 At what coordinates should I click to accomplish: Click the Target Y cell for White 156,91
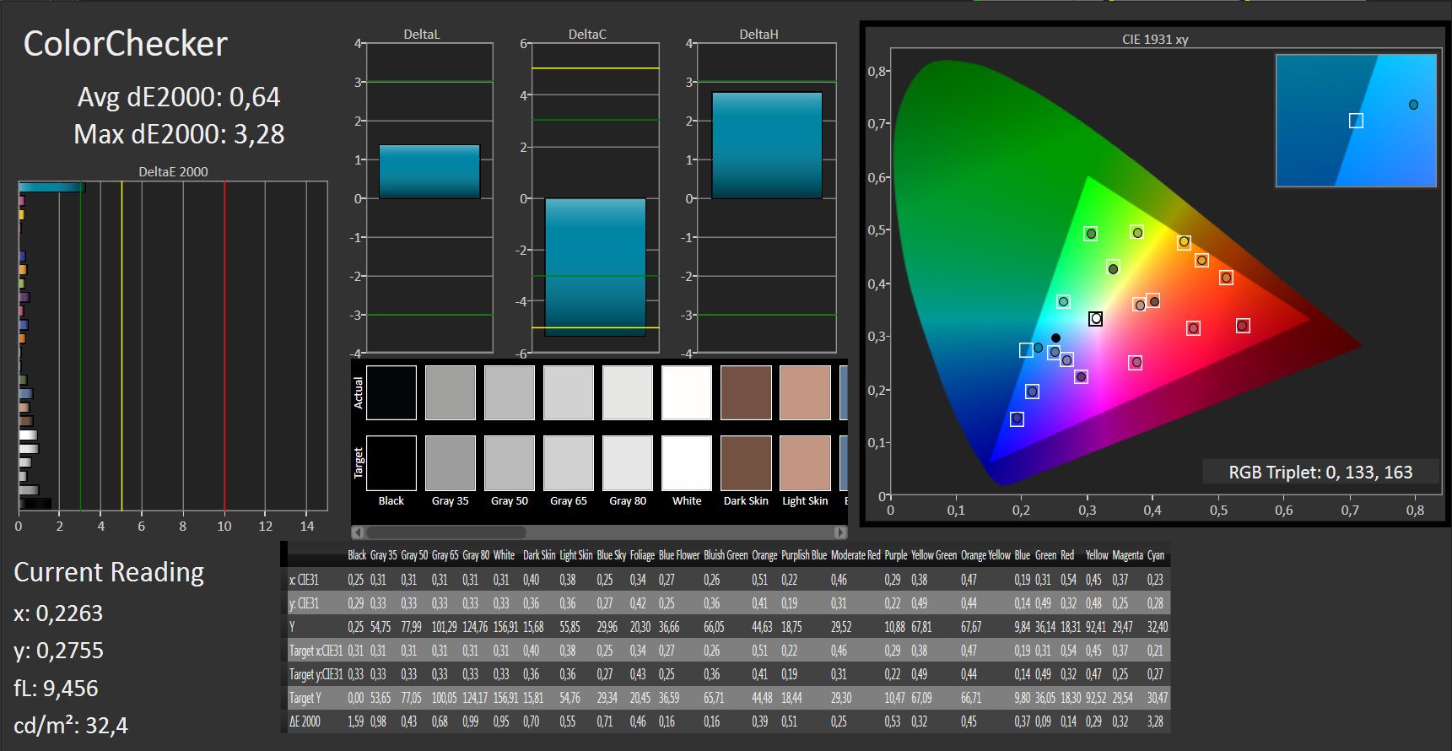[x=506, y=698]
